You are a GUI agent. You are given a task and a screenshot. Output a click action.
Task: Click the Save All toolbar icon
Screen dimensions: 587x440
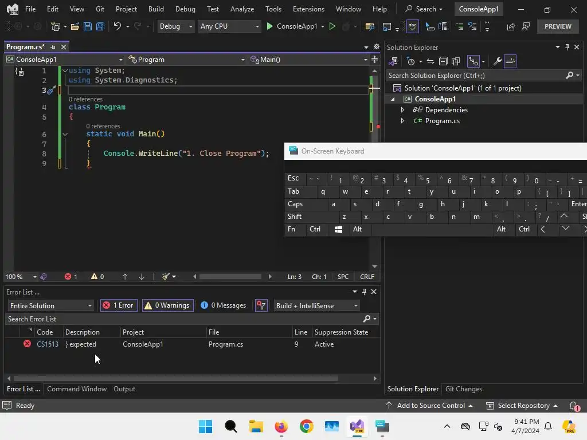click(x=100, y=26)
